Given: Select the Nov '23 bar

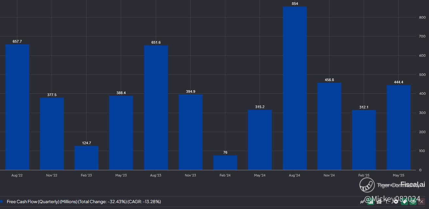Looking at the screenshot, I should (191, 132).
